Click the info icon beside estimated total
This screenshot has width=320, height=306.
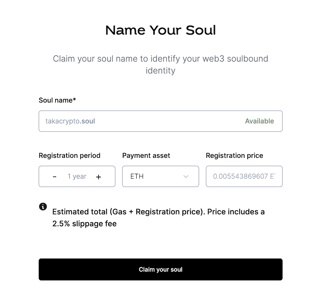43,207
